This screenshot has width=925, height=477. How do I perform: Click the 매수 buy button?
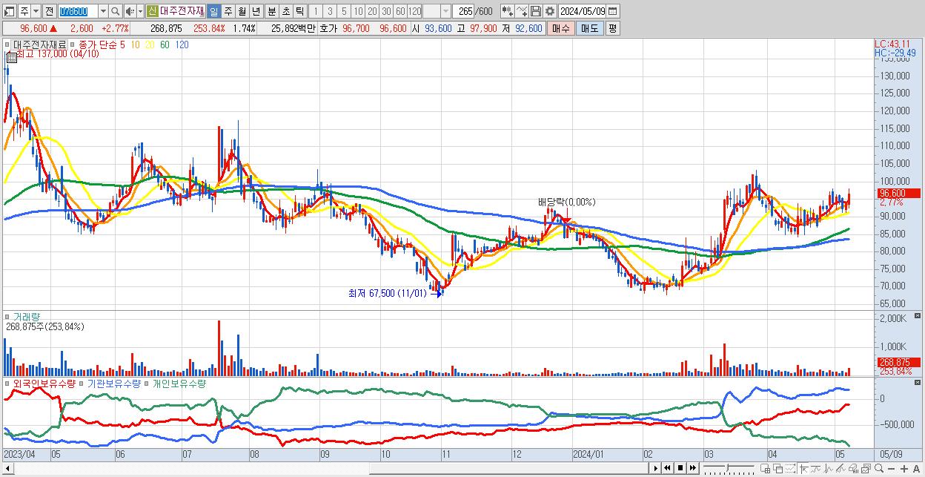click(561, 28)
